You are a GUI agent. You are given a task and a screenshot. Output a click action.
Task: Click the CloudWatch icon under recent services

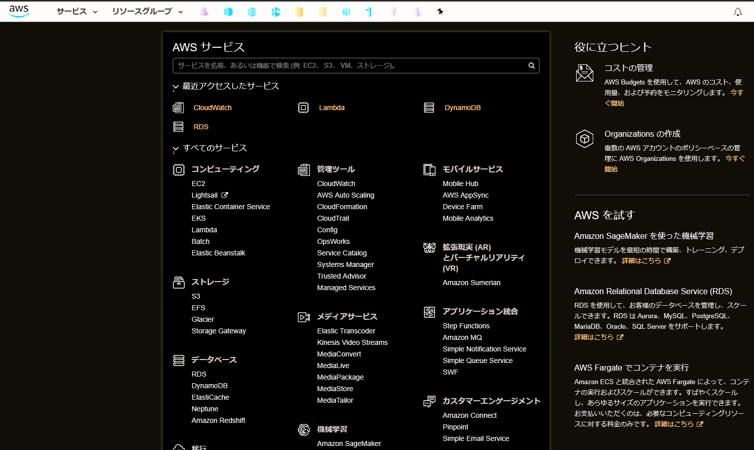coord(178,108)
